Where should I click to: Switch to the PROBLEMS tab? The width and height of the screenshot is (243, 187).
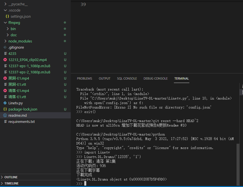[x=85, y=78]
